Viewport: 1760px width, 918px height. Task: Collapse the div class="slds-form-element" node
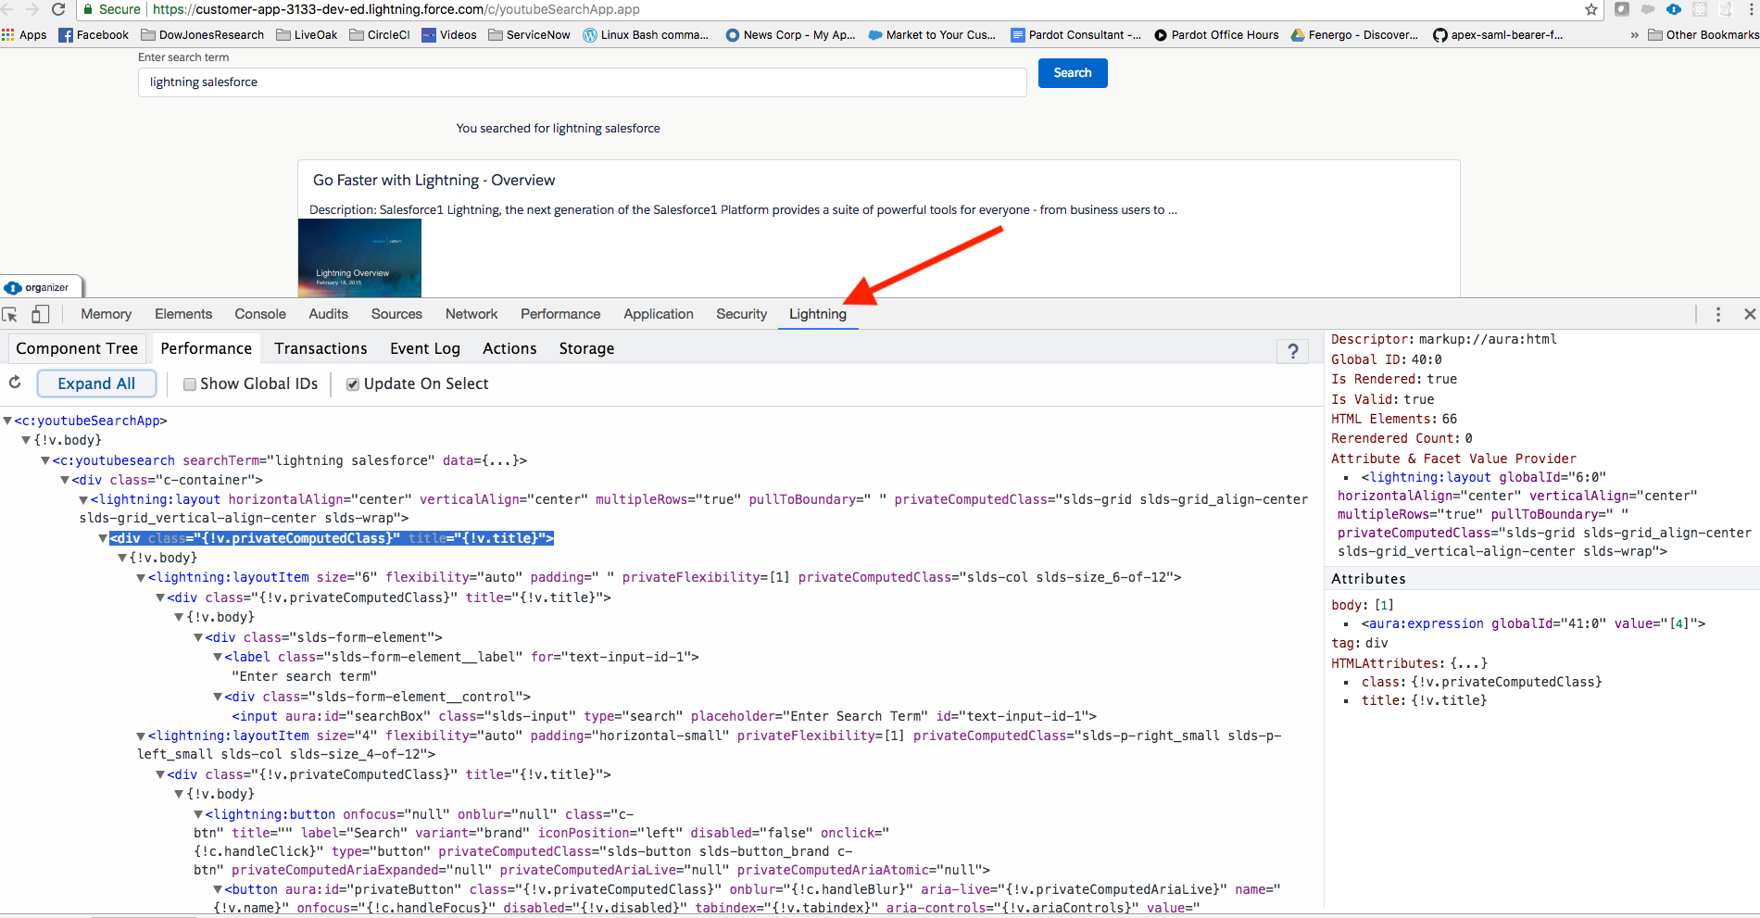point(198,637)
